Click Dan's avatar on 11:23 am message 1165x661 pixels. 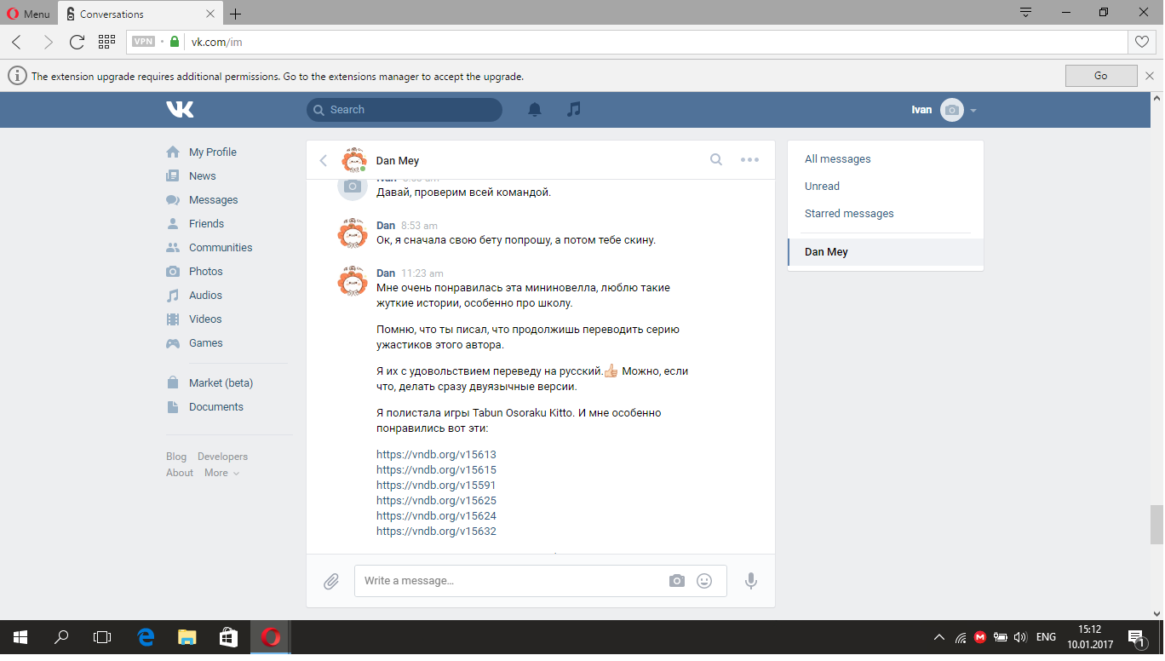tap(353, 282)
